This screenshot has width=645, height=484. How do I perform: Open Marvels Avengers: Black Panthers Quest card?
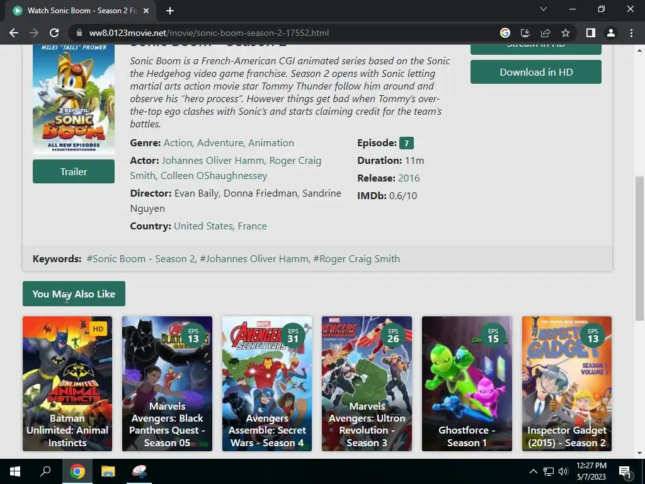[x=167, y=384]
